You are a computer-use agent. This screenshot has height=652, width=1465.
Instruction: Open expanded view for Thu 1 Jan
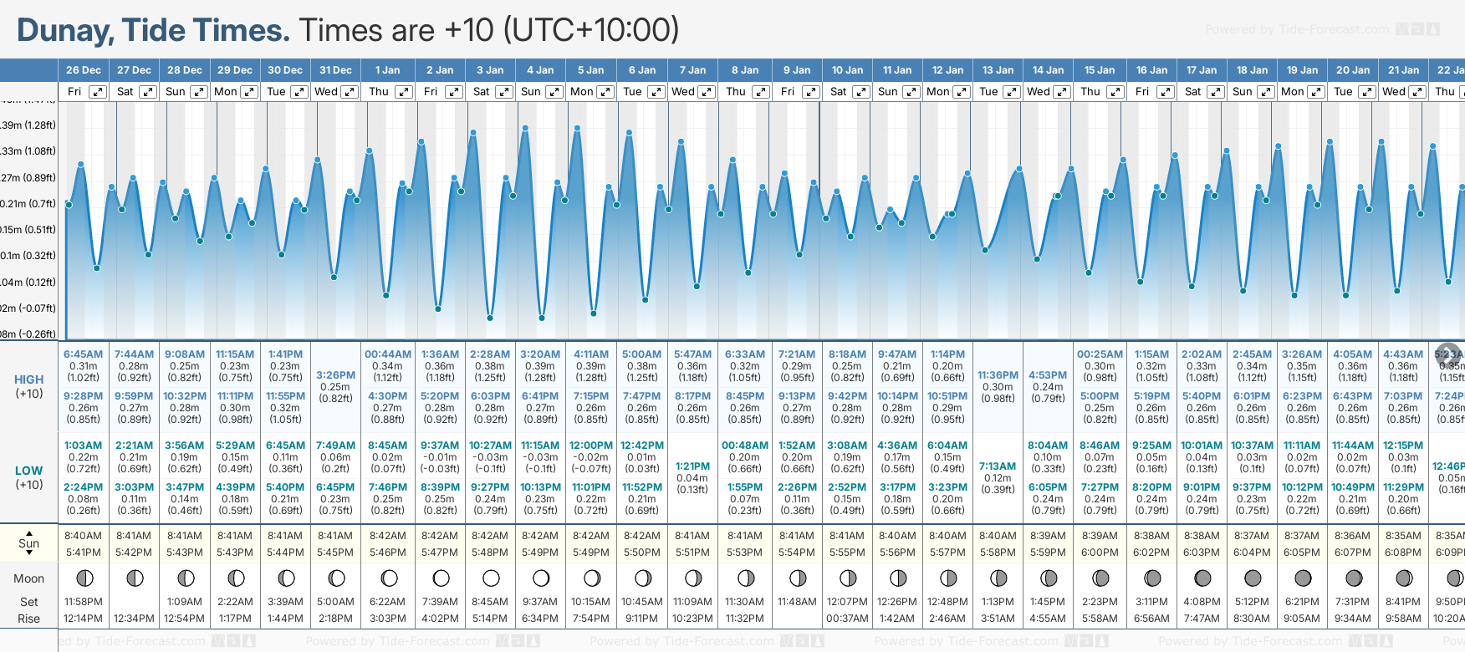tap(403, 92)
